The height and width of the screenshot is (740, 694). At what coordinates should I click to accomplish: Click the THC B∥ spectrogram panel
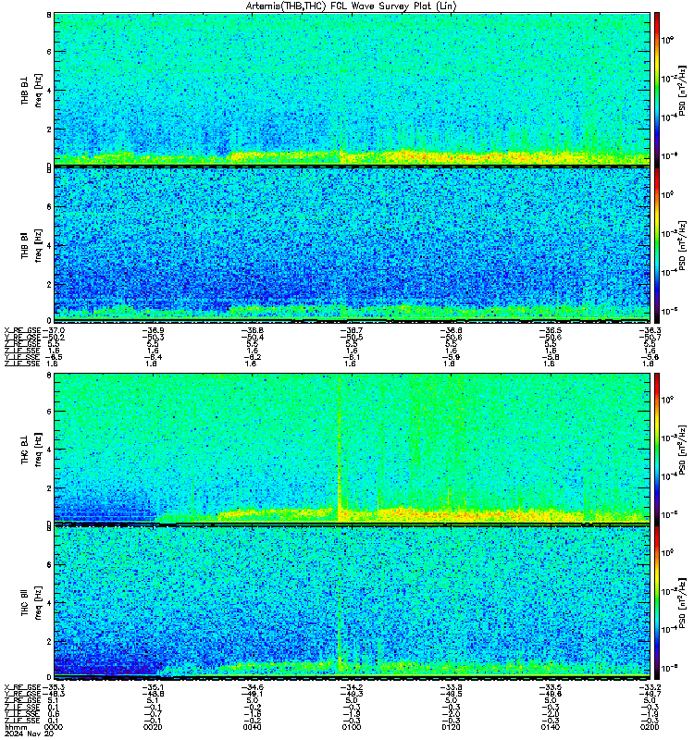pyautogui.click(x=352, y=602)
